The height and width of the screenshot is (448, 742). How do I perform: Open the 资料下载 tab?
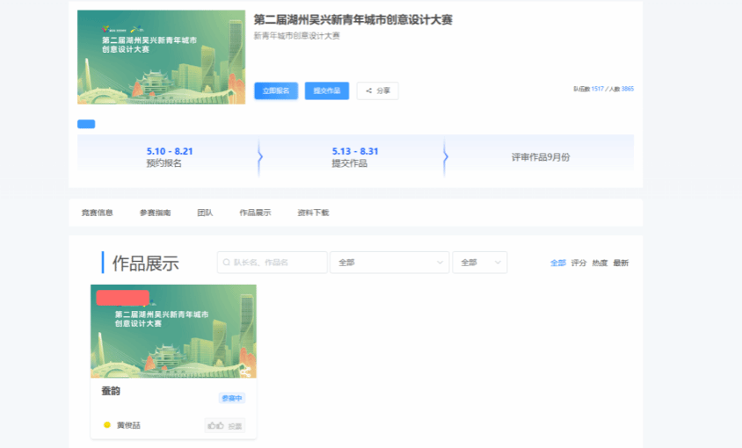point(313,213)
